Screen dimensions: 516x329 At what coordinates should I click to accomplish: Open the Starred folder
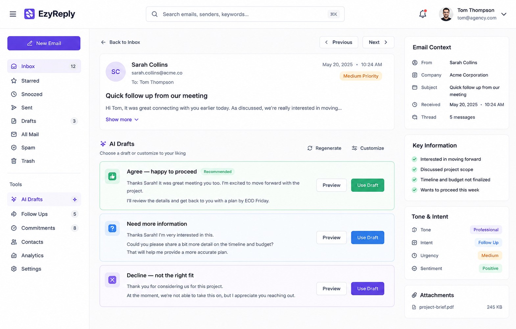44,81
